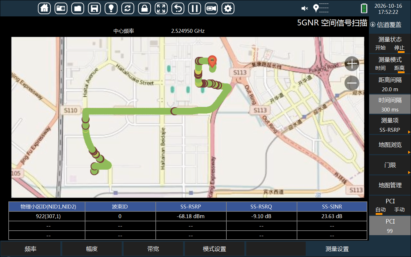Click the muted speaker icon

pyautogui.click(x=305, y=8)
